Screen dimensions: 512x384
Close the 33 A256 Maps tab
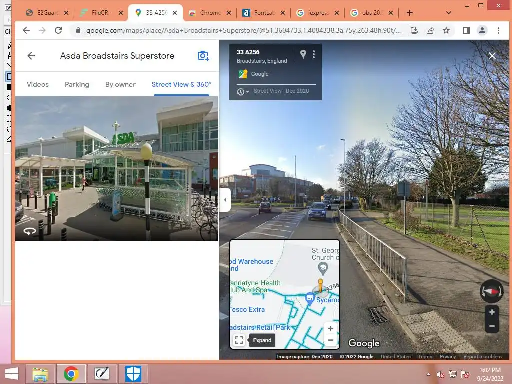tap(175, 13)
